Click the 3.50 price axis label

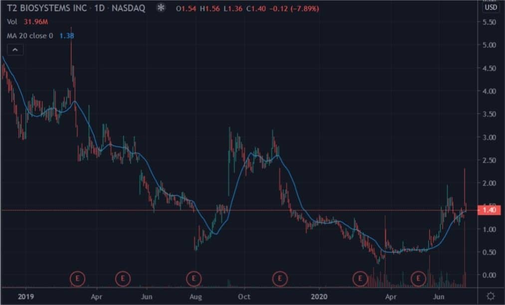click(489, 114)
